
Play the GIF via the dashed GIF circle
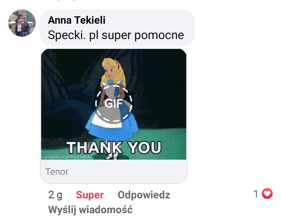tap(114, 103)
